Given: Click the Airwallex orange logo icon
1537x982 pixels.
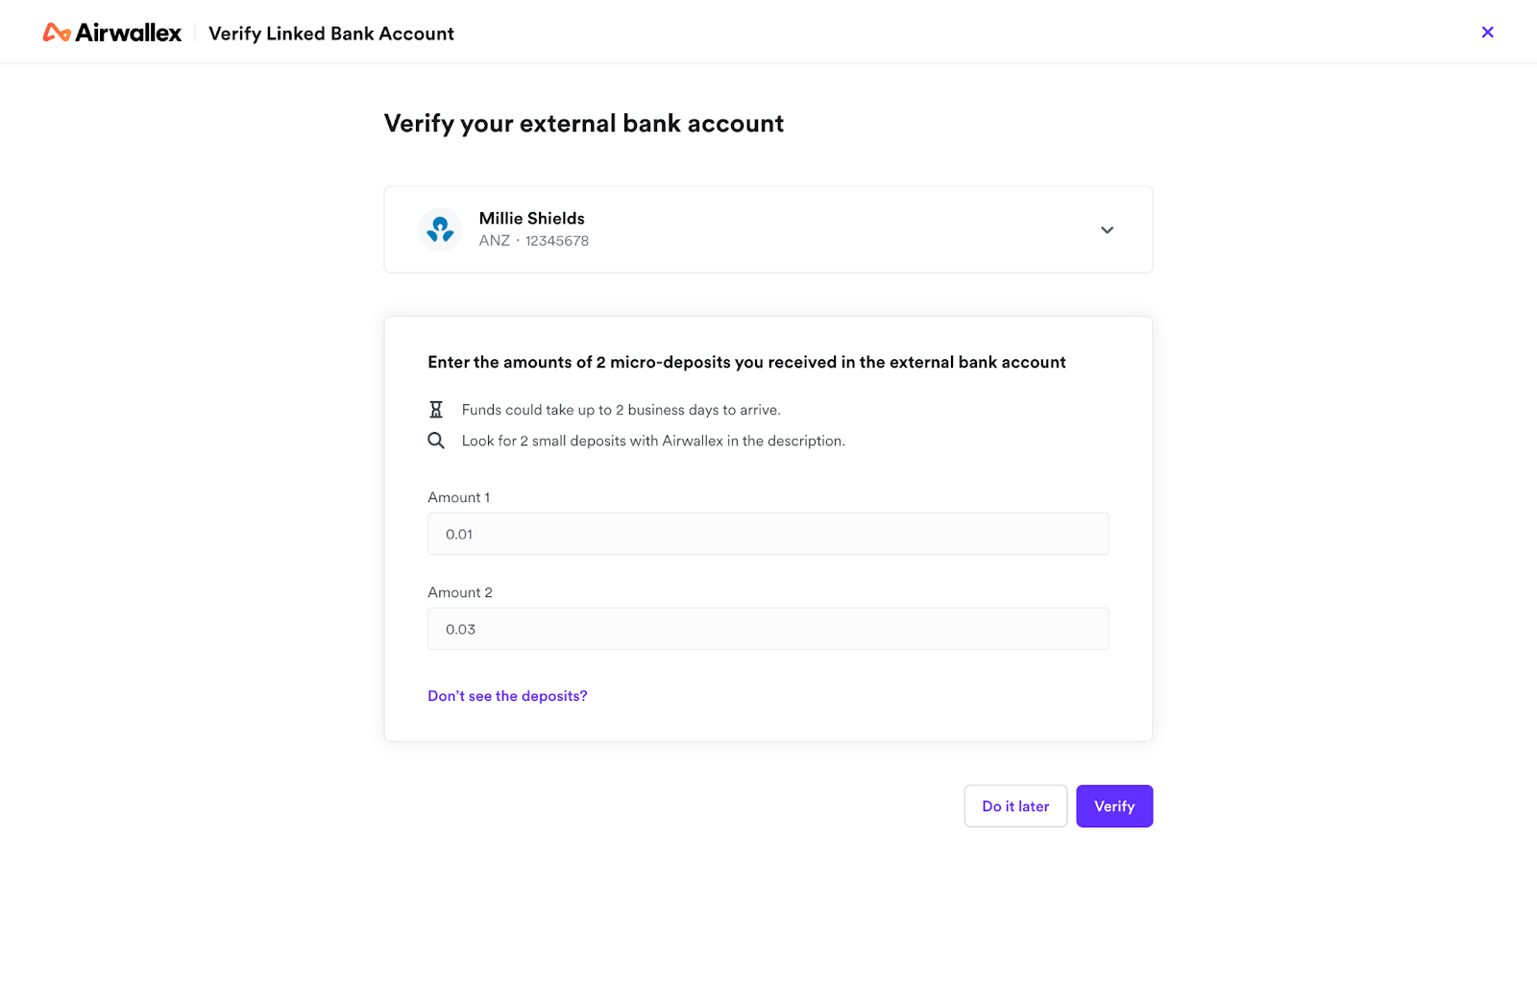Looking at the screenshot, I should click(57, 34).
